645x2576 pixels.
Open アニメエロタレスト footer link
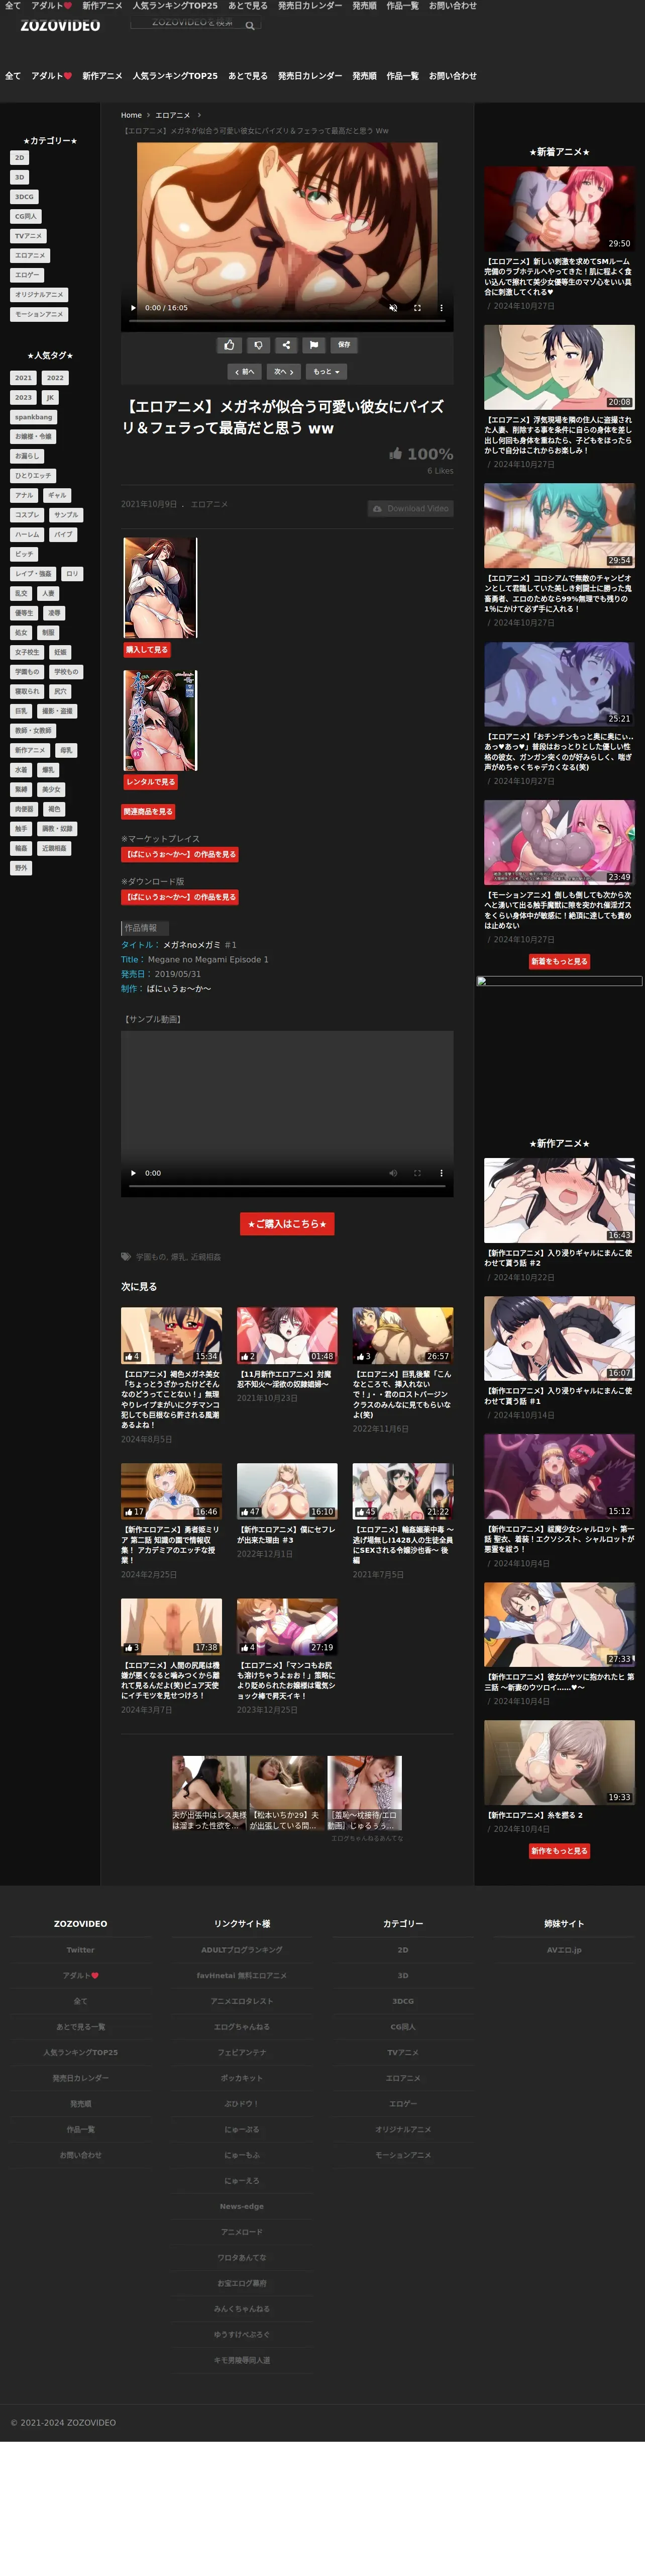tap(242, 2001)
